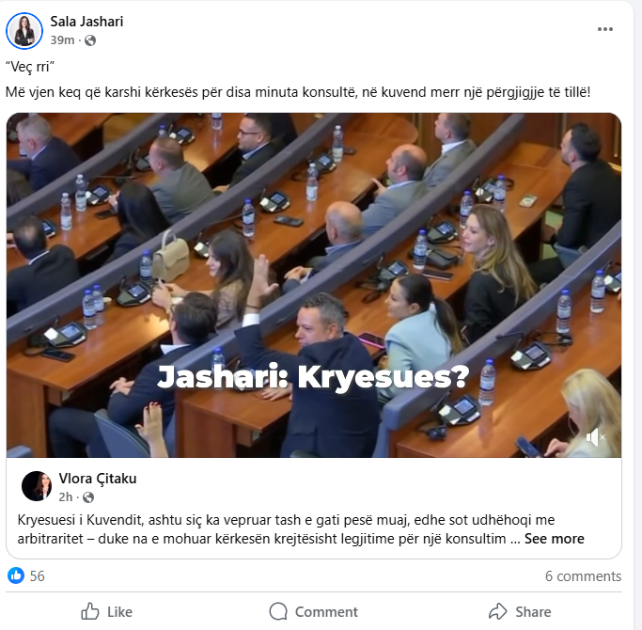Open Vlora Çitaku's profile avatar
642x630 pixels.
pos(37,486)
